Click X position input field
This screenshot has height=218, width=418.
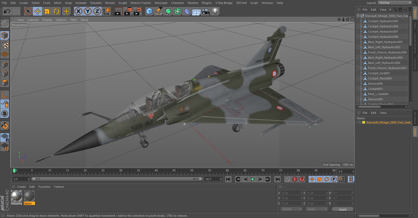point(292,193)
